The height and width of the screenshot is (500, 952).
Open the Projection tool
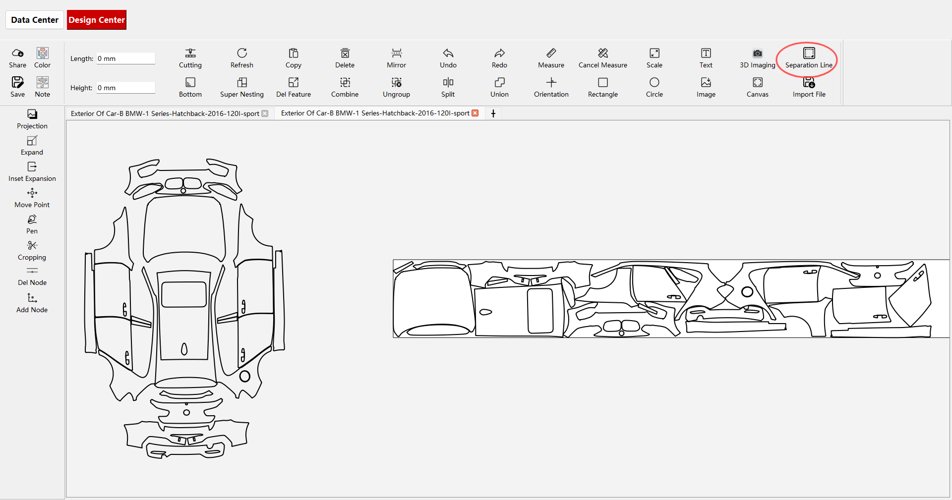click(x=32, y=119)
